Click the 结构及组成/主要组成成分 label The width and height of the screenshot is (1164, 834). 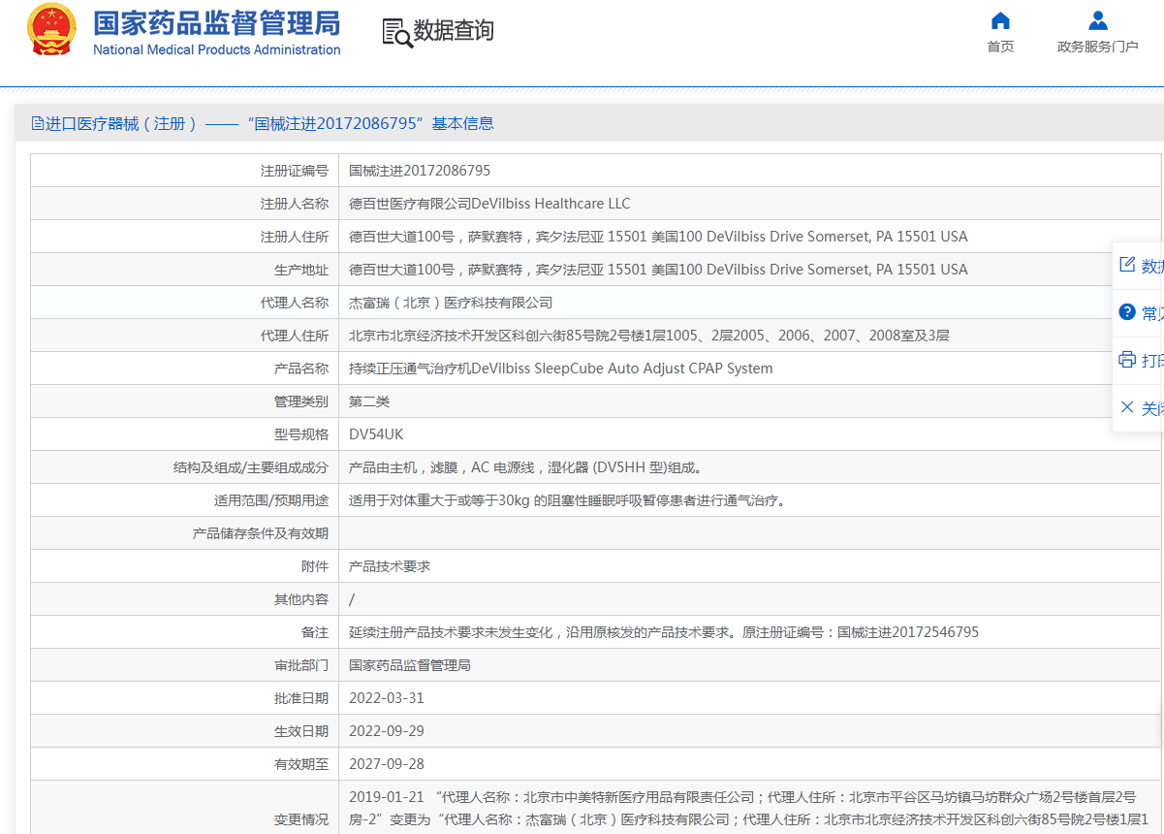tap(251, 467)
